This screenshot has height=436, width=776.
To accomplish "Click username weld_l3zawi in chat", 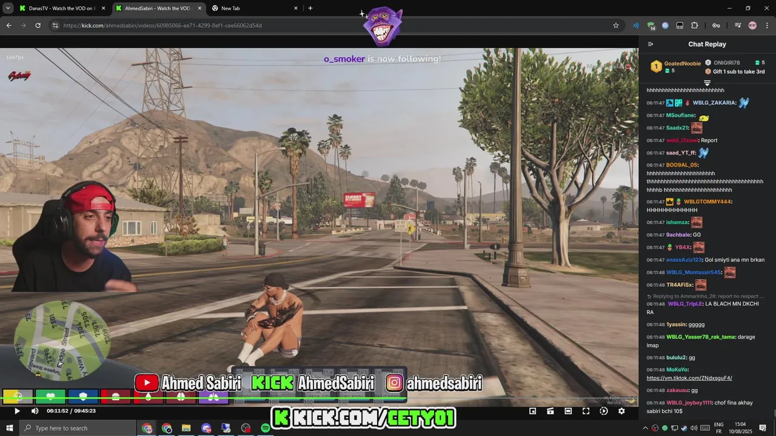I will [681, 140].
